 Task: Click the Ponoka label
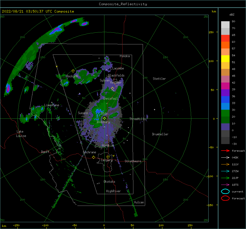point(125,56)
